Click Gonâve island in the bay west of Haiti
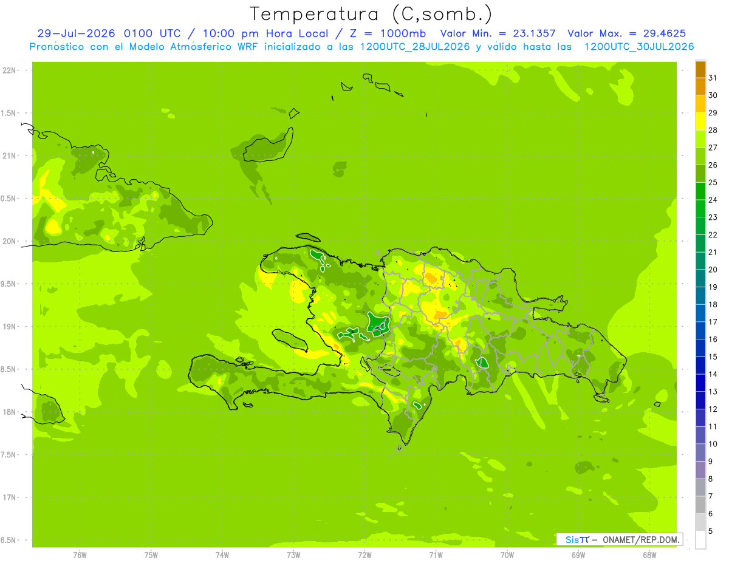This screenshot has width=729, height=563. click(290, 339)
